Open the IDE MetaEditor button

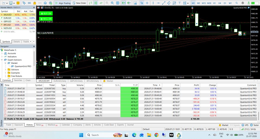pos(29,3)
